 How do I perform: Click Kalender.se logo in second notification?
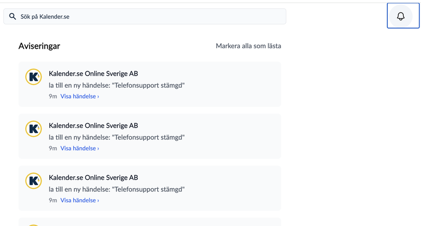click(x=34, y=128)
